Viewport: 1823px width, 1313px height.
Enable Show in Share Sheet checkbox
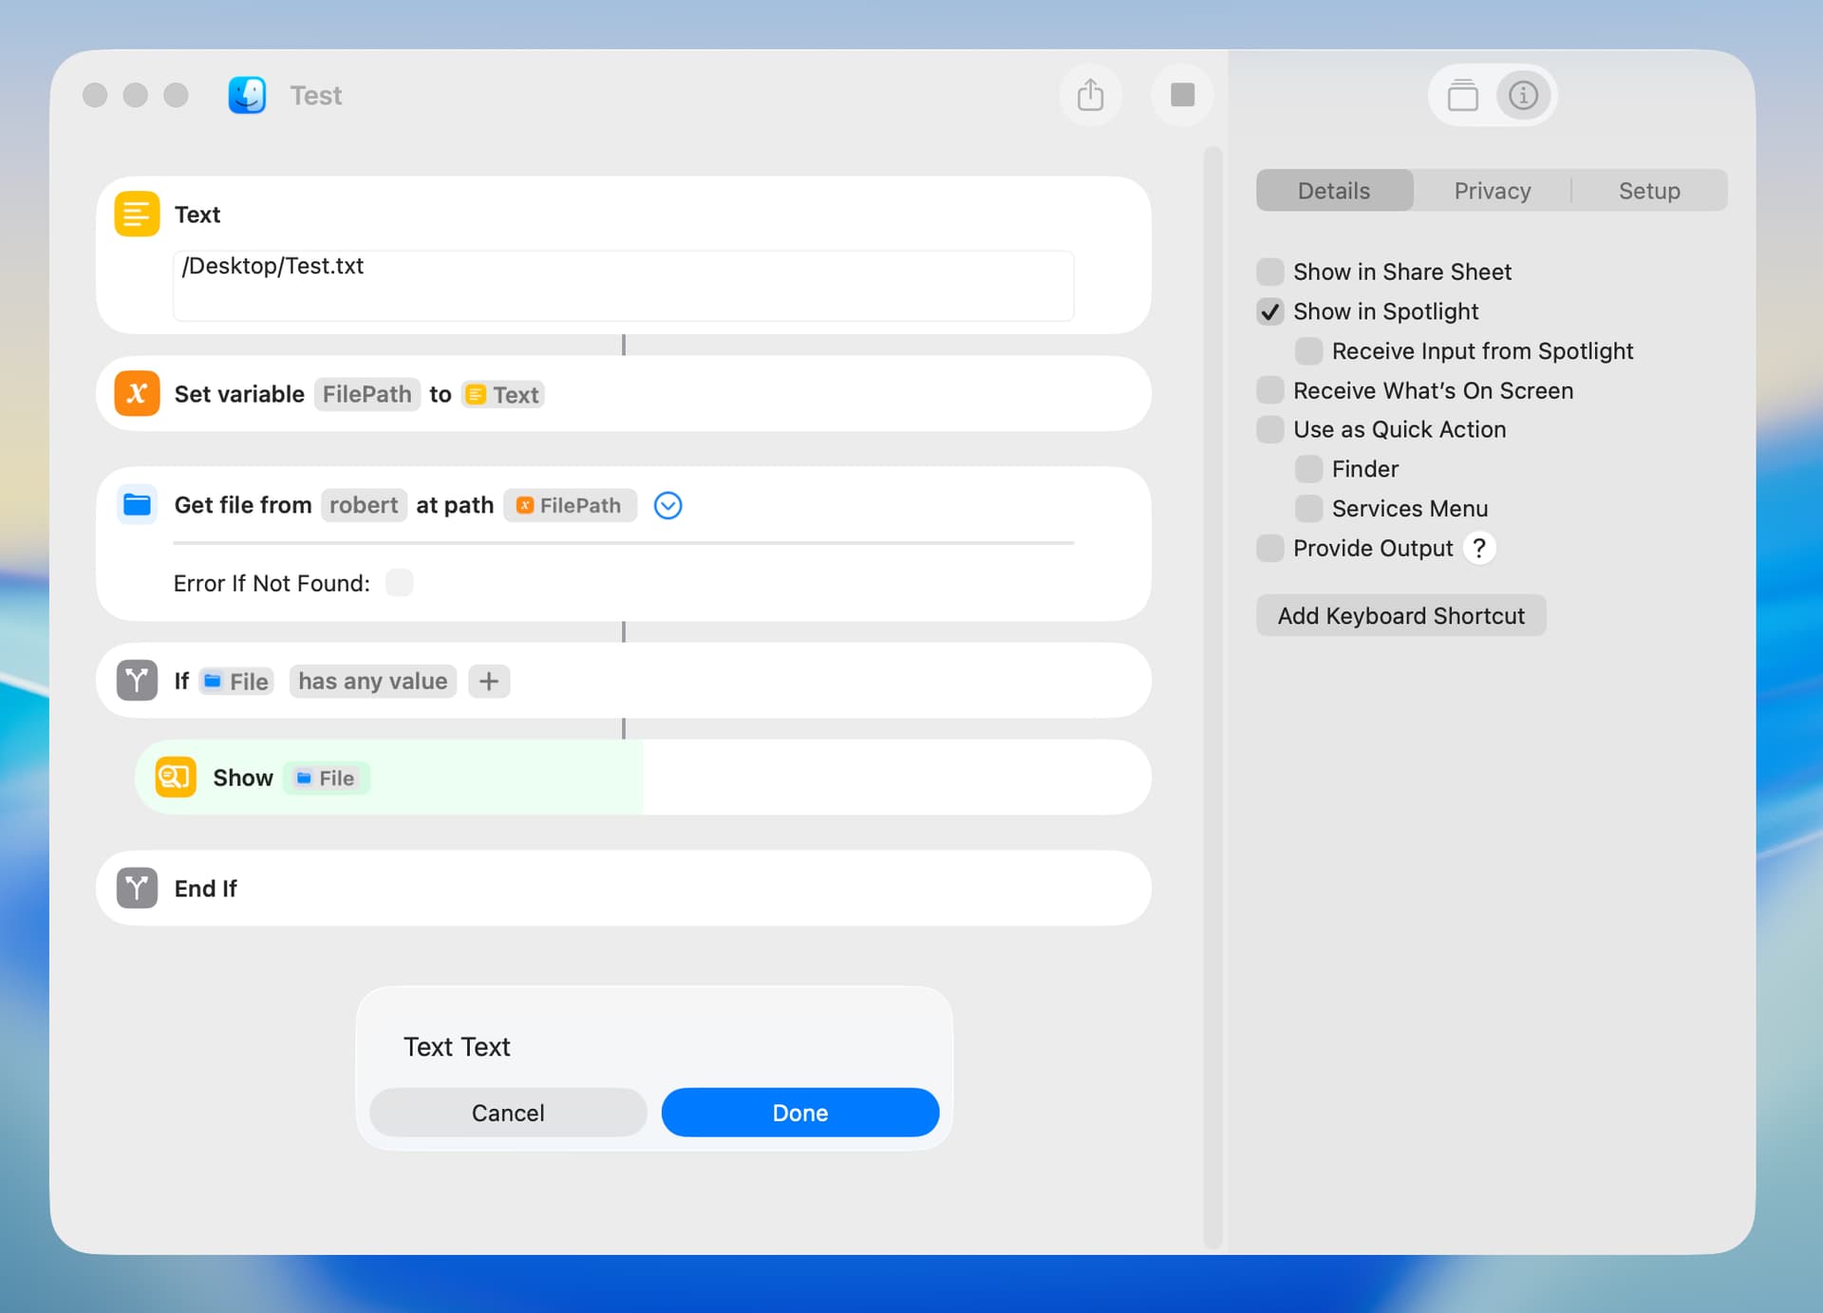click(x=1269, y=272)
